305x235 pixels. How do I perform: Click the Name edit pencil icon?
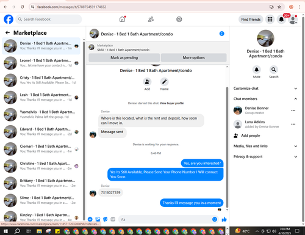point(164,82)
